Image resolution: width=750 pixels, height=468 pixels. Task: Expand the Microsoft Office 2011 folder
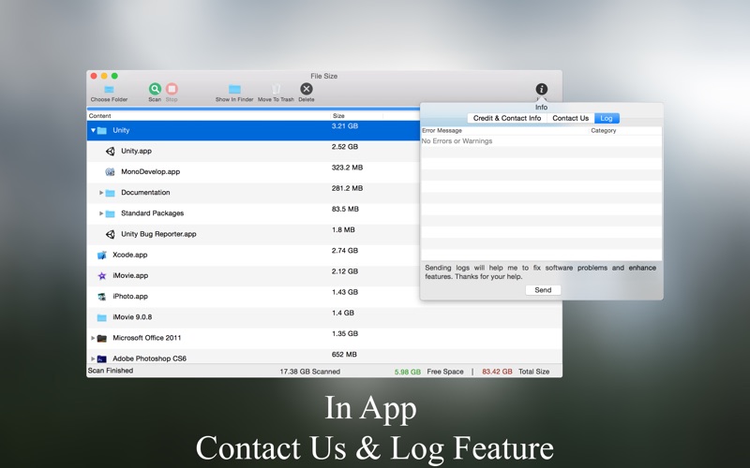click(93, 338)
